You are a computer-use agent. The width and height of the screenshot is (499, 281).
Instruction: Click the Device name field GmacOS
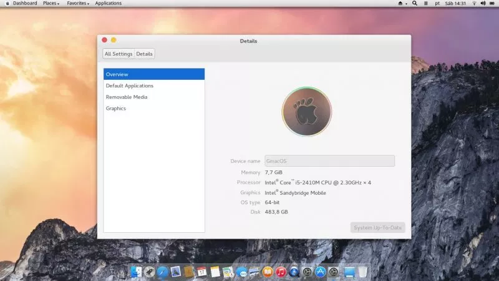coord(330,161)
